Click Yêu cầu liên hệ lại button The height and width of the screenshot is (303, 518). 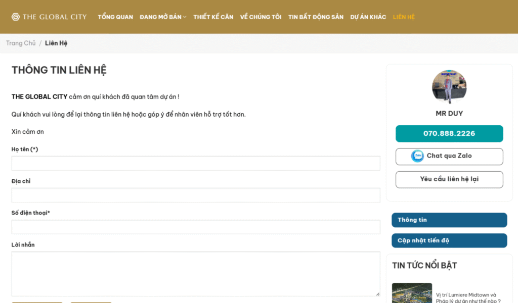click(449, 179)
